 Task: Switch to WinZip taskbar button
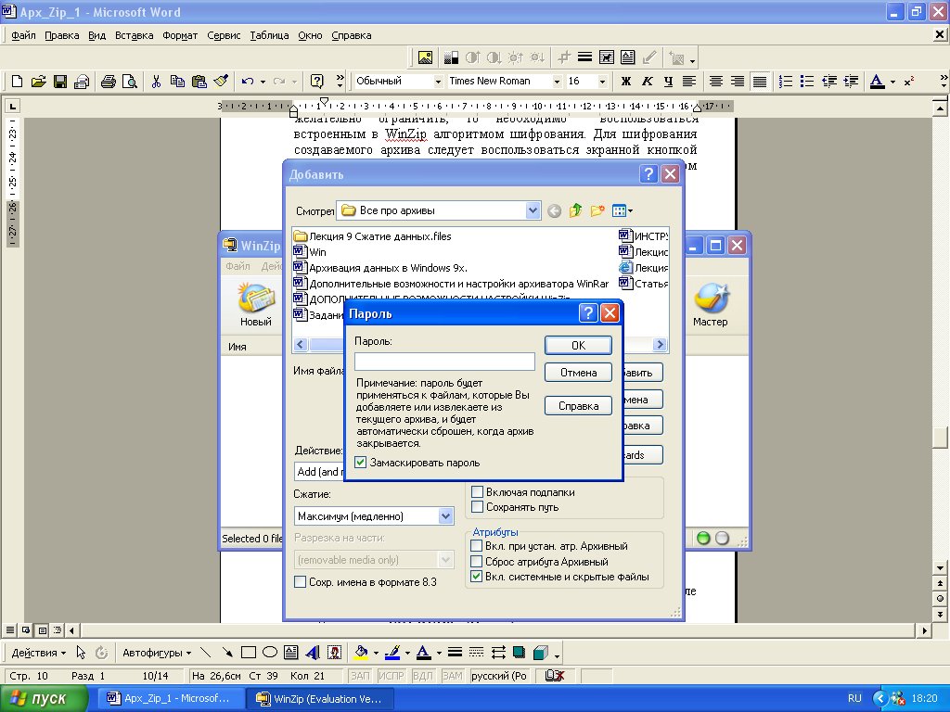pos(320,698)
